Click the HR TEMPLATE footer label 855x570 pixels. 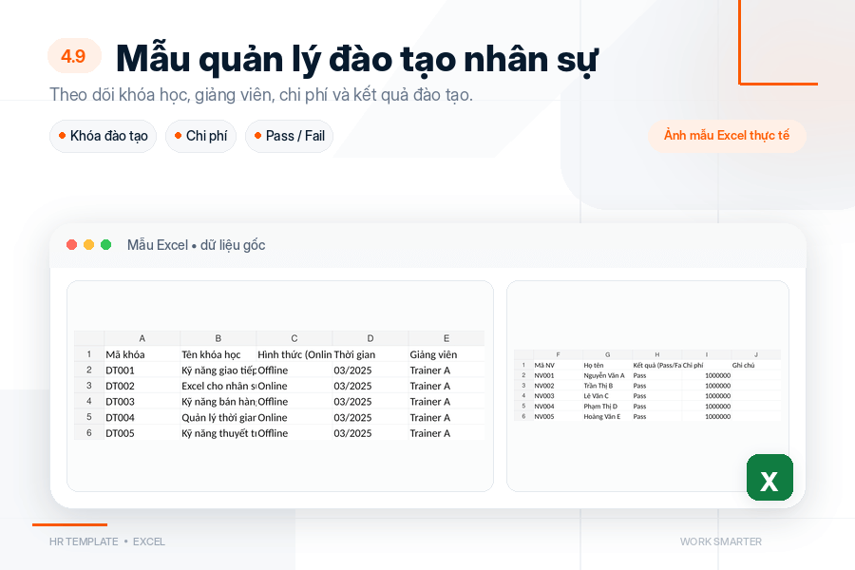[x=84, y=541]
